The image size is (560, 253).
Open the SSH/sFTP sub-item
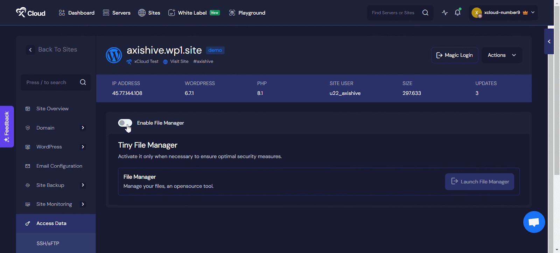pos(48,243)
